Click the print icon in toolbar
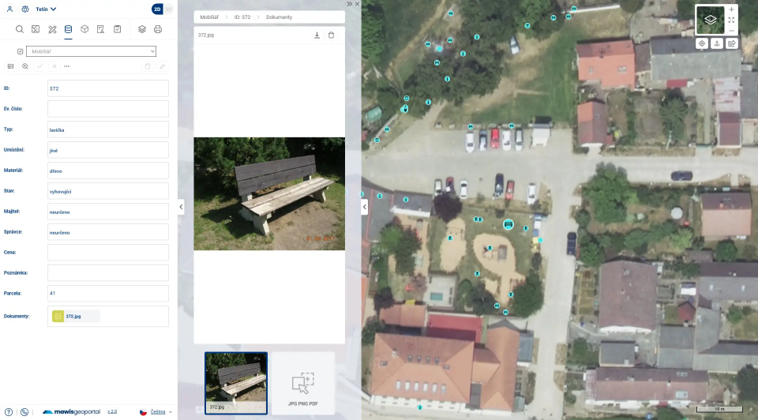Image resolution: width=758 pixels, height=420 pixels. [x=158, y=29]
